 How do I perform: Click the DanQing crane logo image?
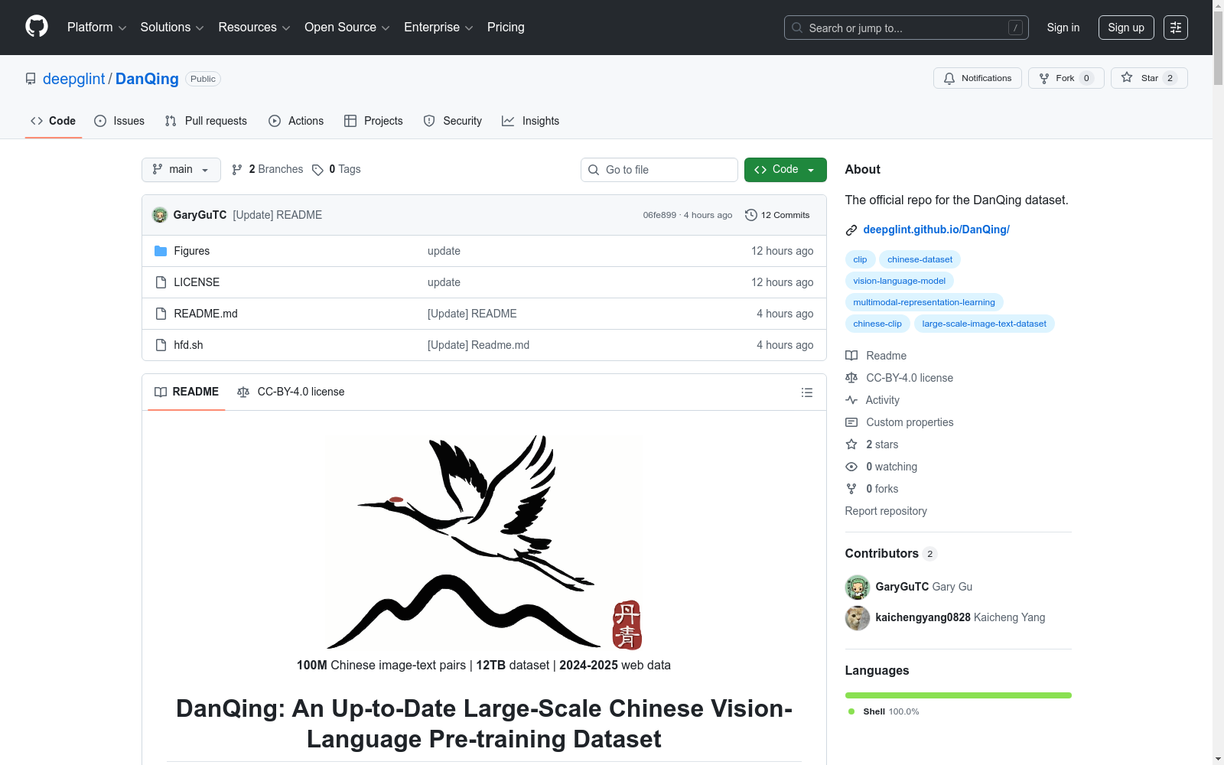[484, 542]
